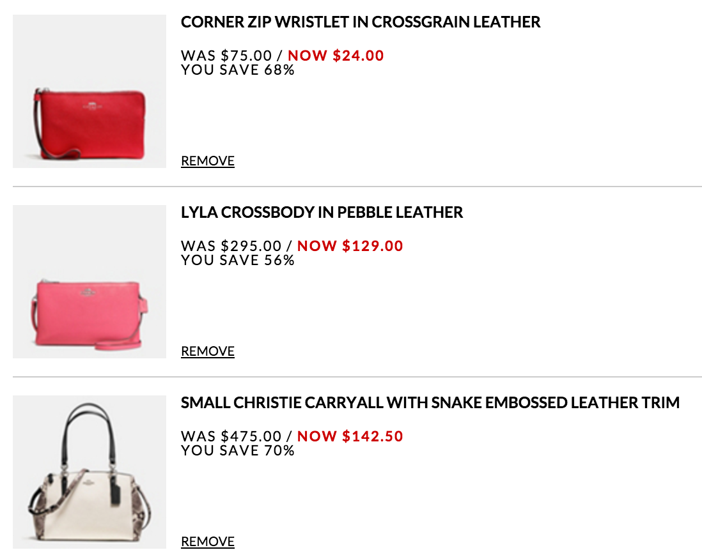Open the Small Christie Carryall bag image
The image size is (702, 557).
click(90, 472)
